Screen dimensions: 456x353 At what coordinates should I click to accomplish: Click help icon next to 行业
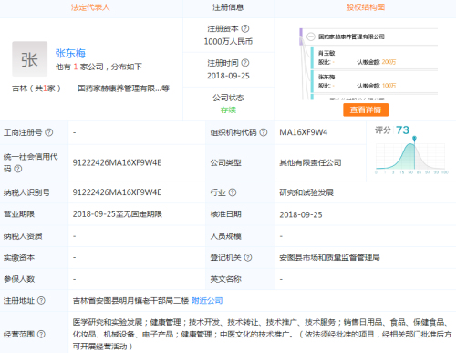pos(233,192)
